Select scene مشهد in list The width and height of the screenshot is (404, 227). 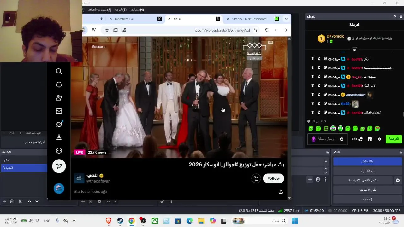pos(24,160)
